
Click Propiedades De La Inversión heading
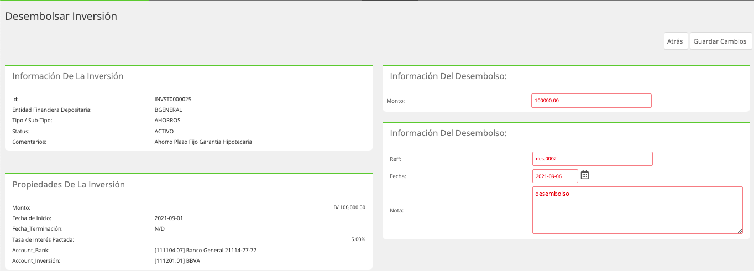(69, 185)
